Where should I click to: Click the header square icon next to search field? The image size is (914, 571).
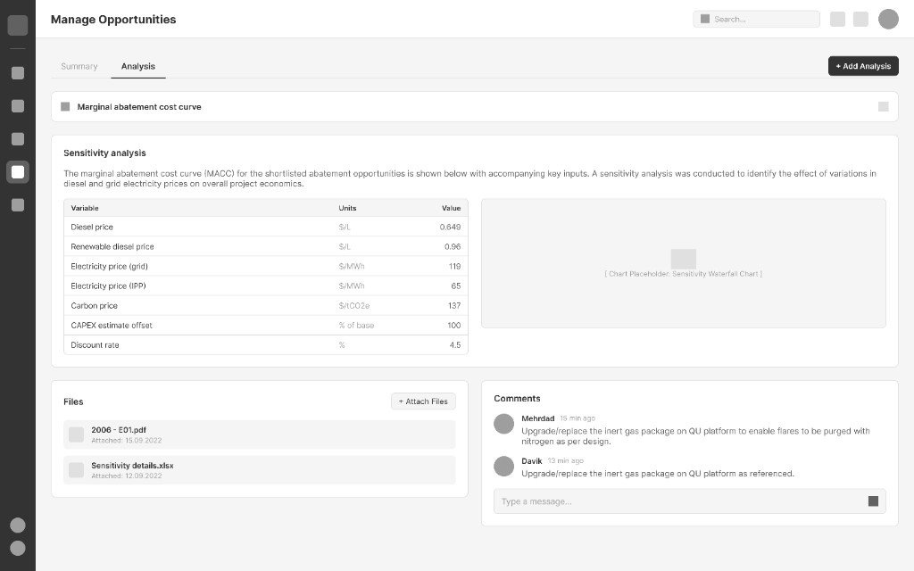pyautogui.click(x=837, y=20)
